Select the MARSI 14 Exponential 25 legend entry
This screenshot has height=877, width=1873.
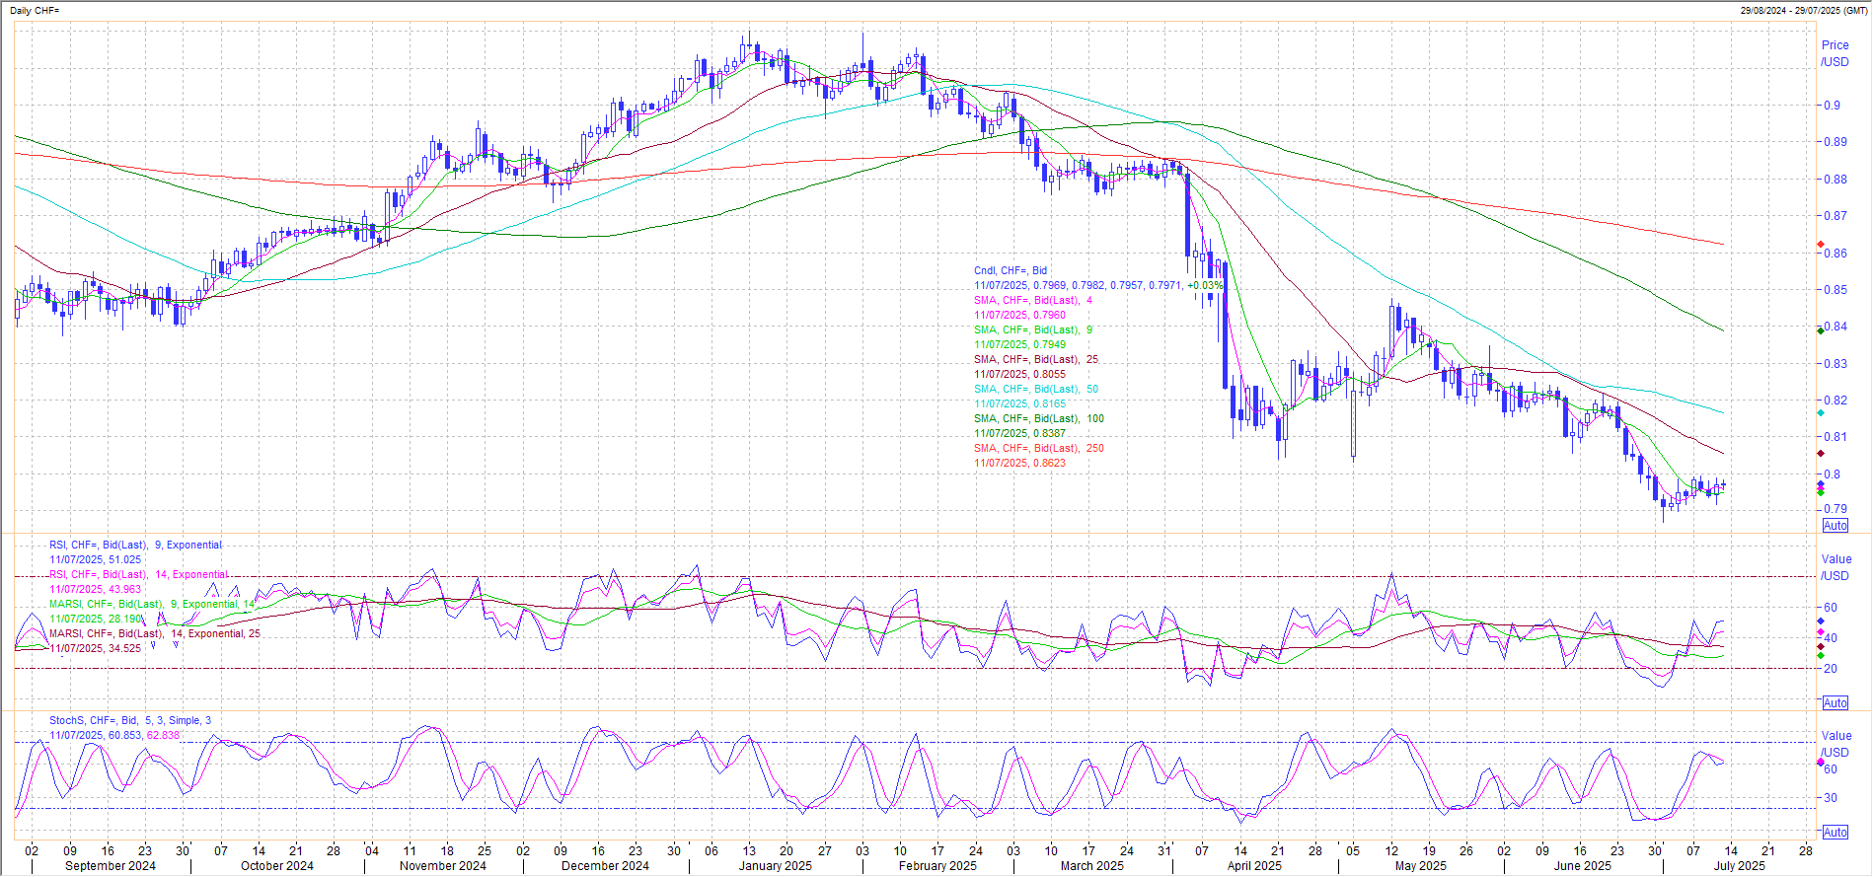pos(155,633)
